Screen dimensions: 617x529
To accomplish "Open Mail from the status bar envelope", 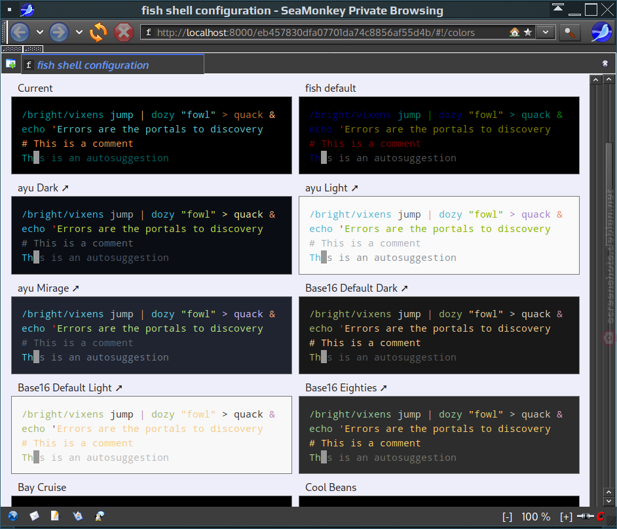I will [x=34, y=516].
